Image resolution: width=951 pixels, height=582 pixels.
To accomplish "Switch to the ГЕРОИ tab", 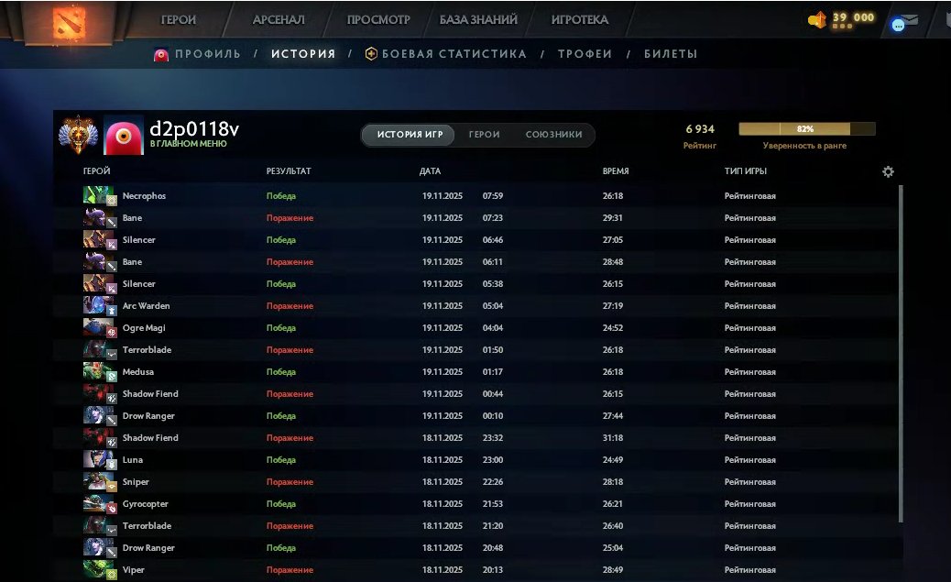I will click(484, 134).
